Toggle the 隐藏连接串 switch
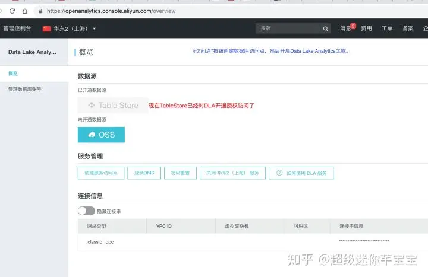Screen dimensions: 428x277 [x=86, y=211]
